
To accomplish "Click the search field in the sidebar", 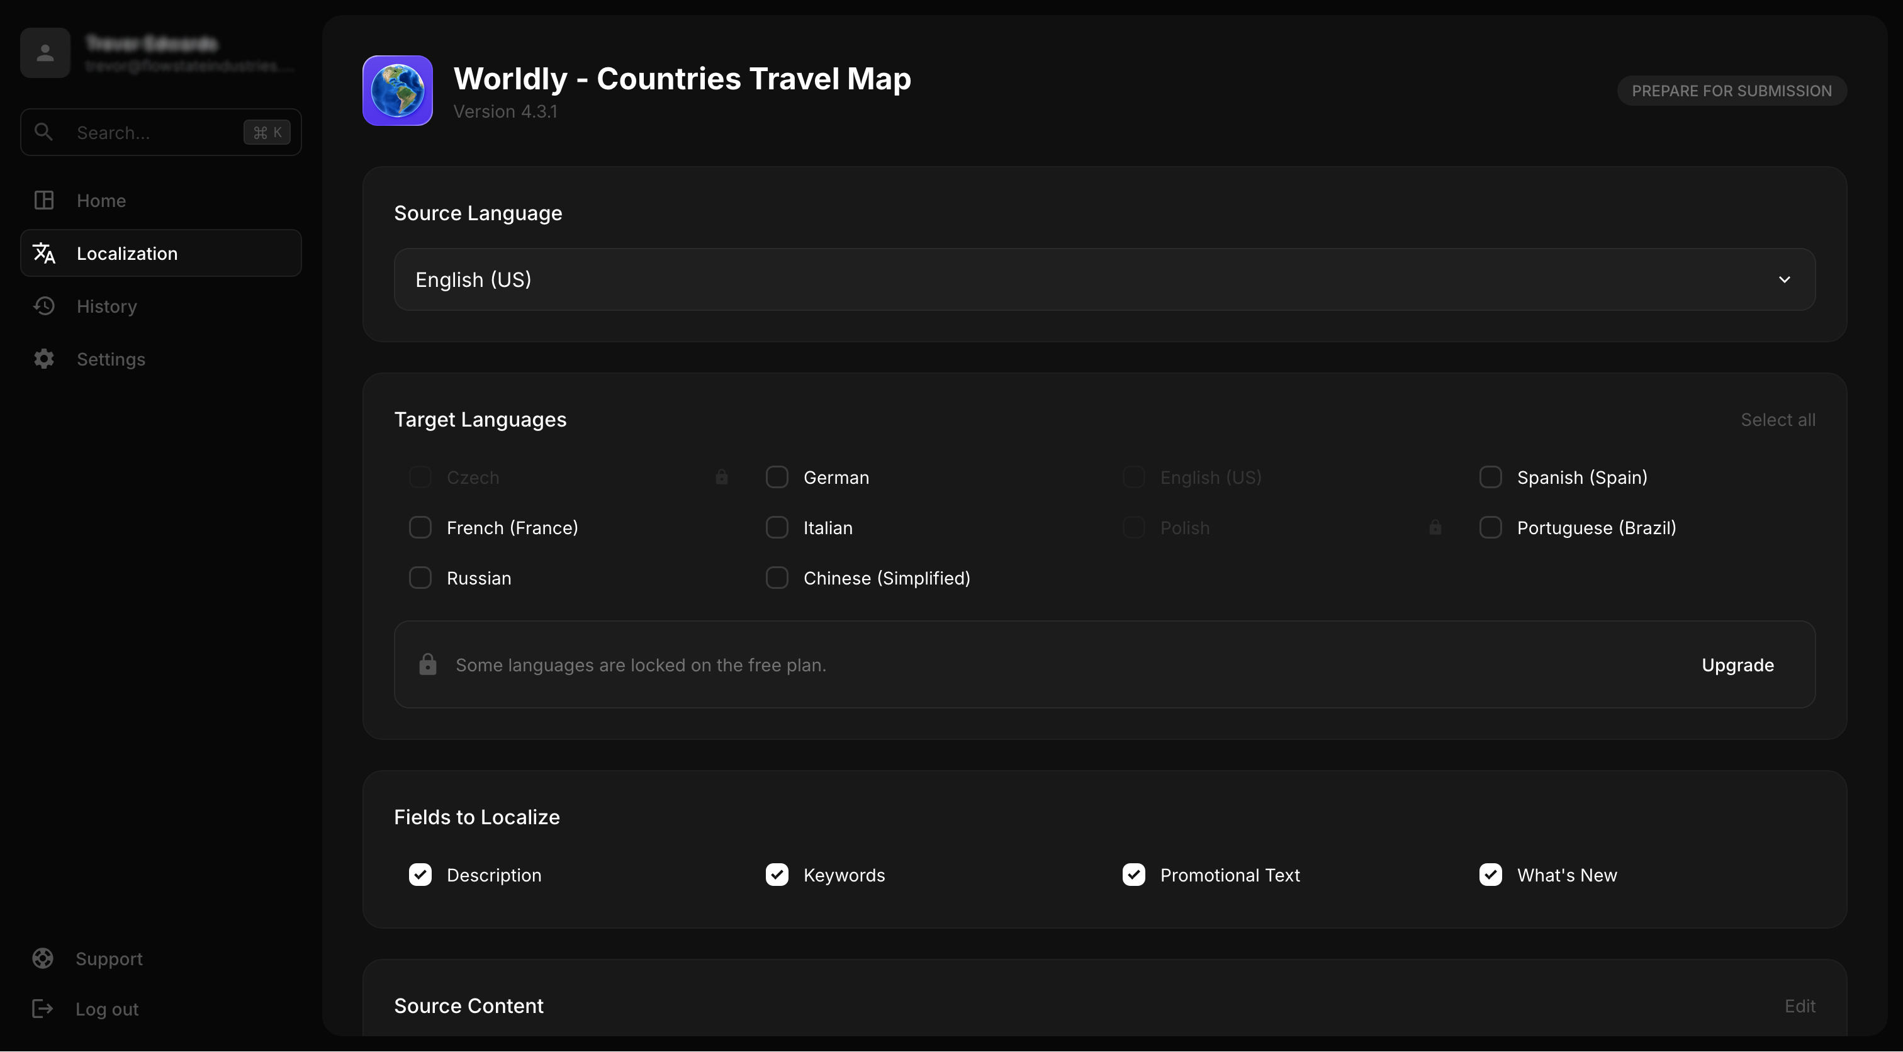I will pyautogui.click(x=148, y=132).
